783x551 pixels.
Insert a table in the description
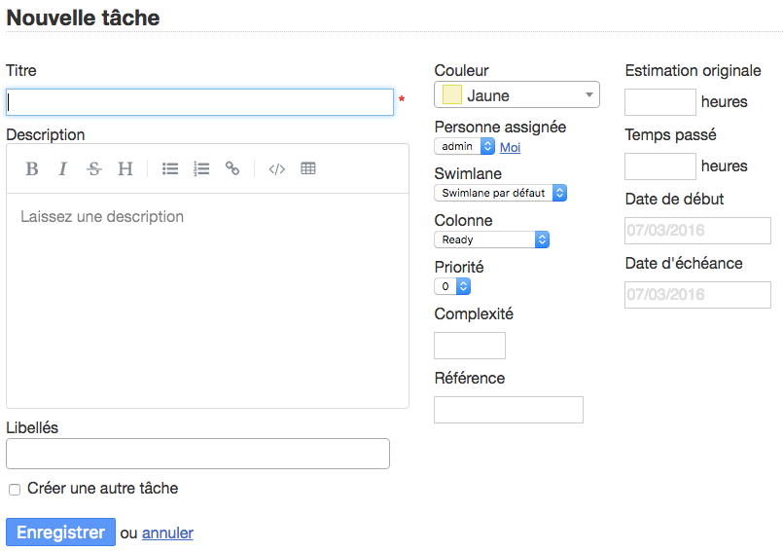pyautogui.click(x=308, y=168)
